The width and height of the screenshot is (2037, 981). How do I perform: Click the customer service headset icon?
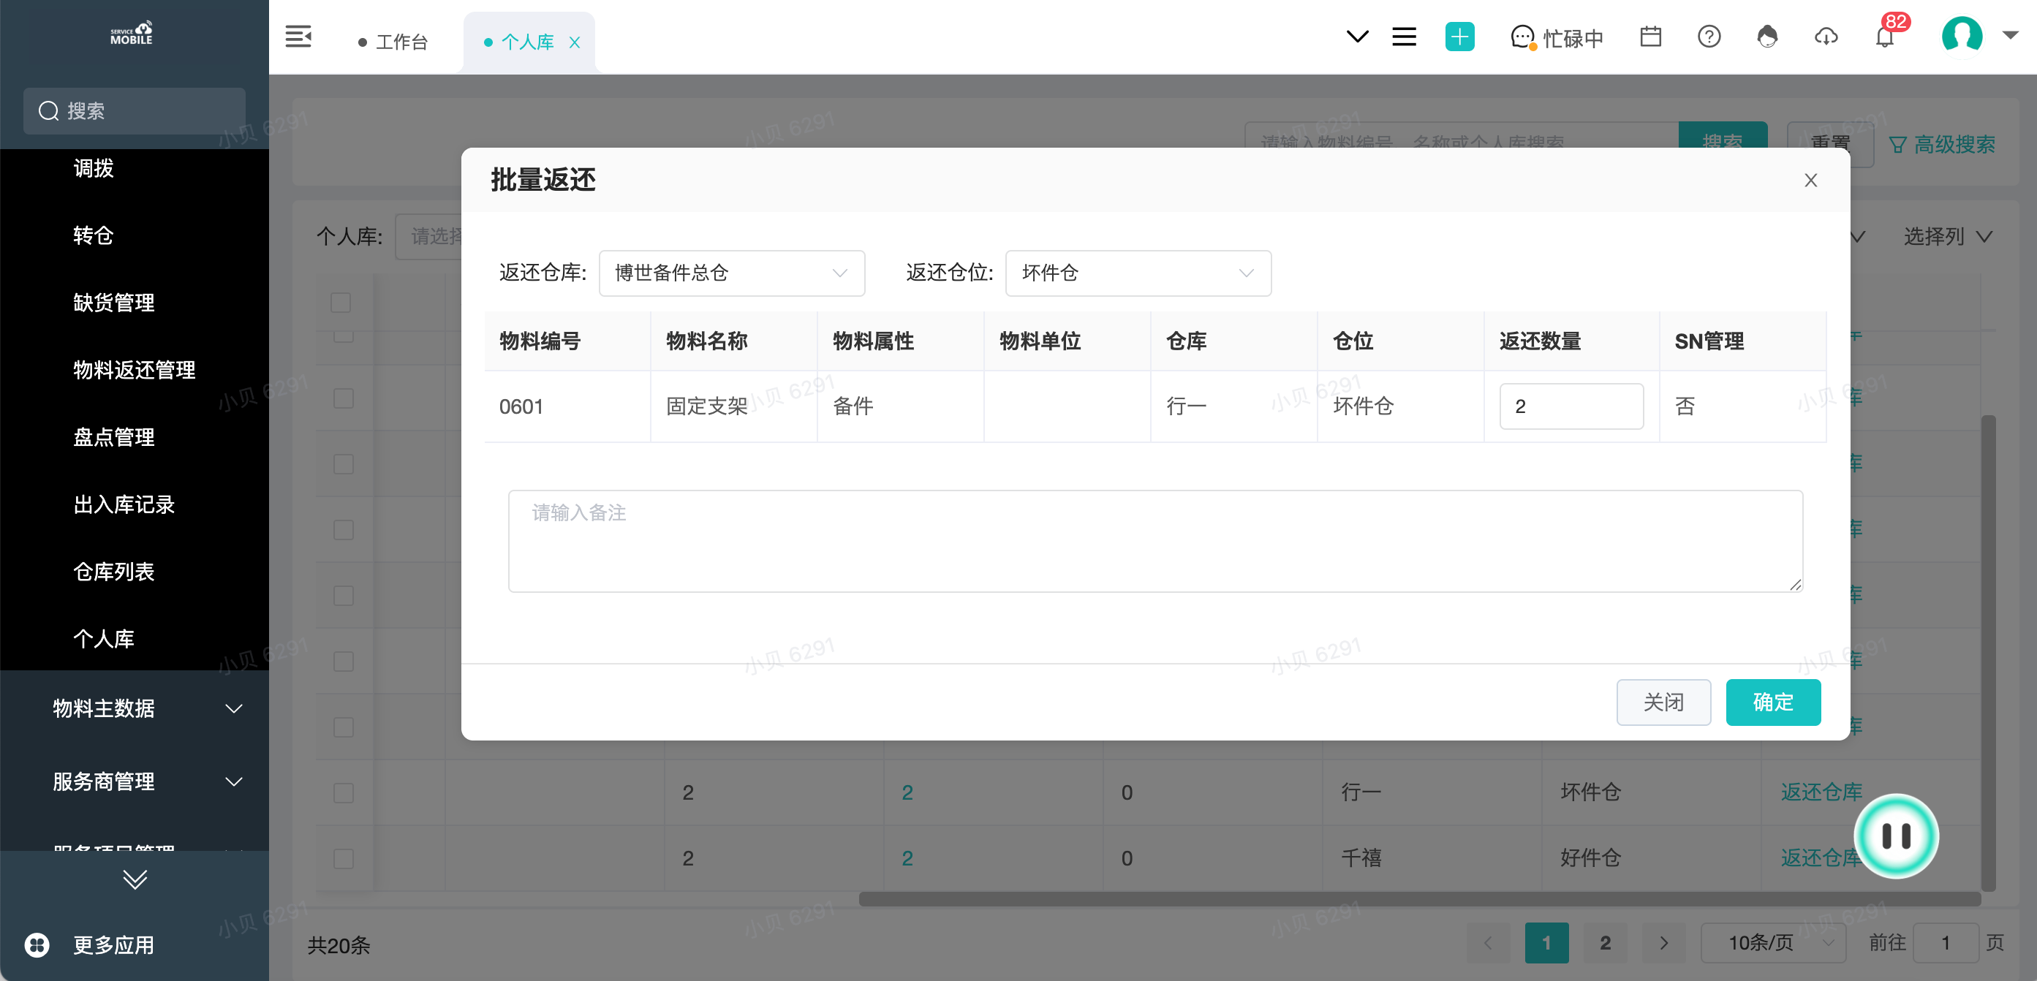[1767, 37]
